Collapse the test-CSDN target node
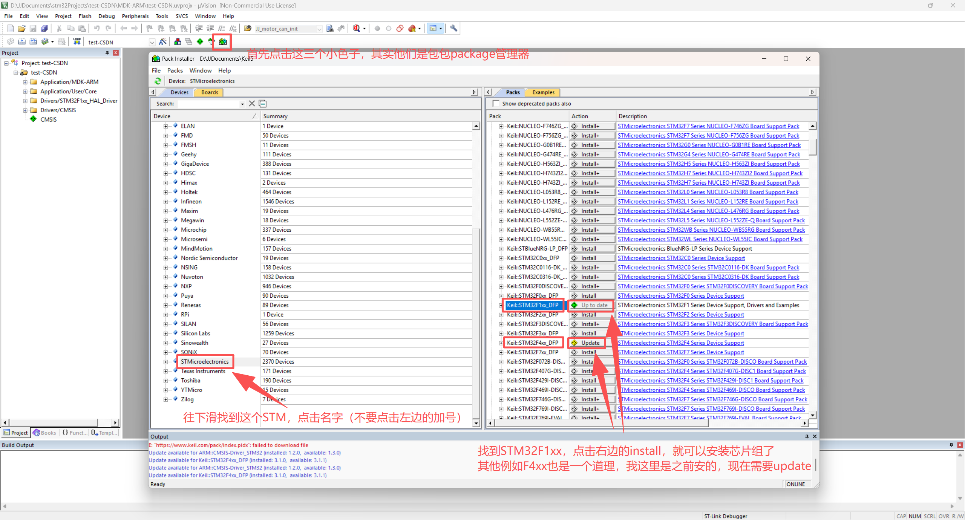 tap(16, 72)
